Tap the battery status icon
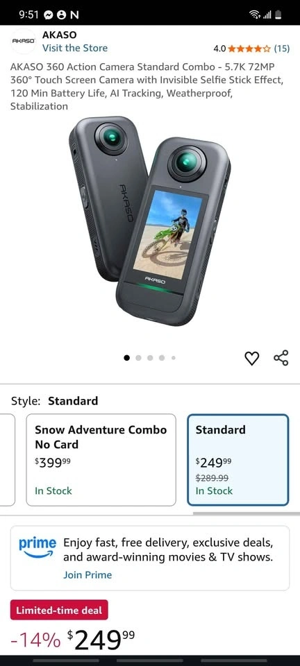The width and height of the screenshot is (300, 666). pyautogui.click(x=278, y=15)
